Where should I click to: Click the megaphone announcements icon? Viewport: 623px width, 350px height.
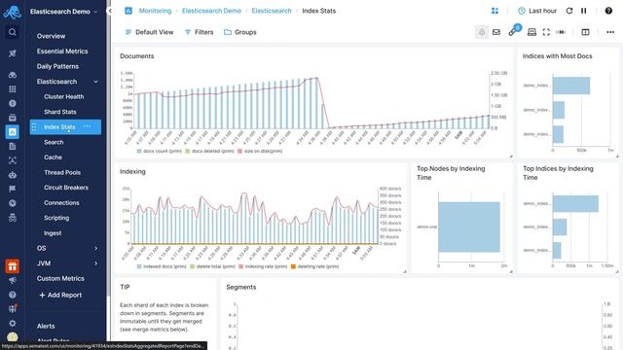(13, 281)
